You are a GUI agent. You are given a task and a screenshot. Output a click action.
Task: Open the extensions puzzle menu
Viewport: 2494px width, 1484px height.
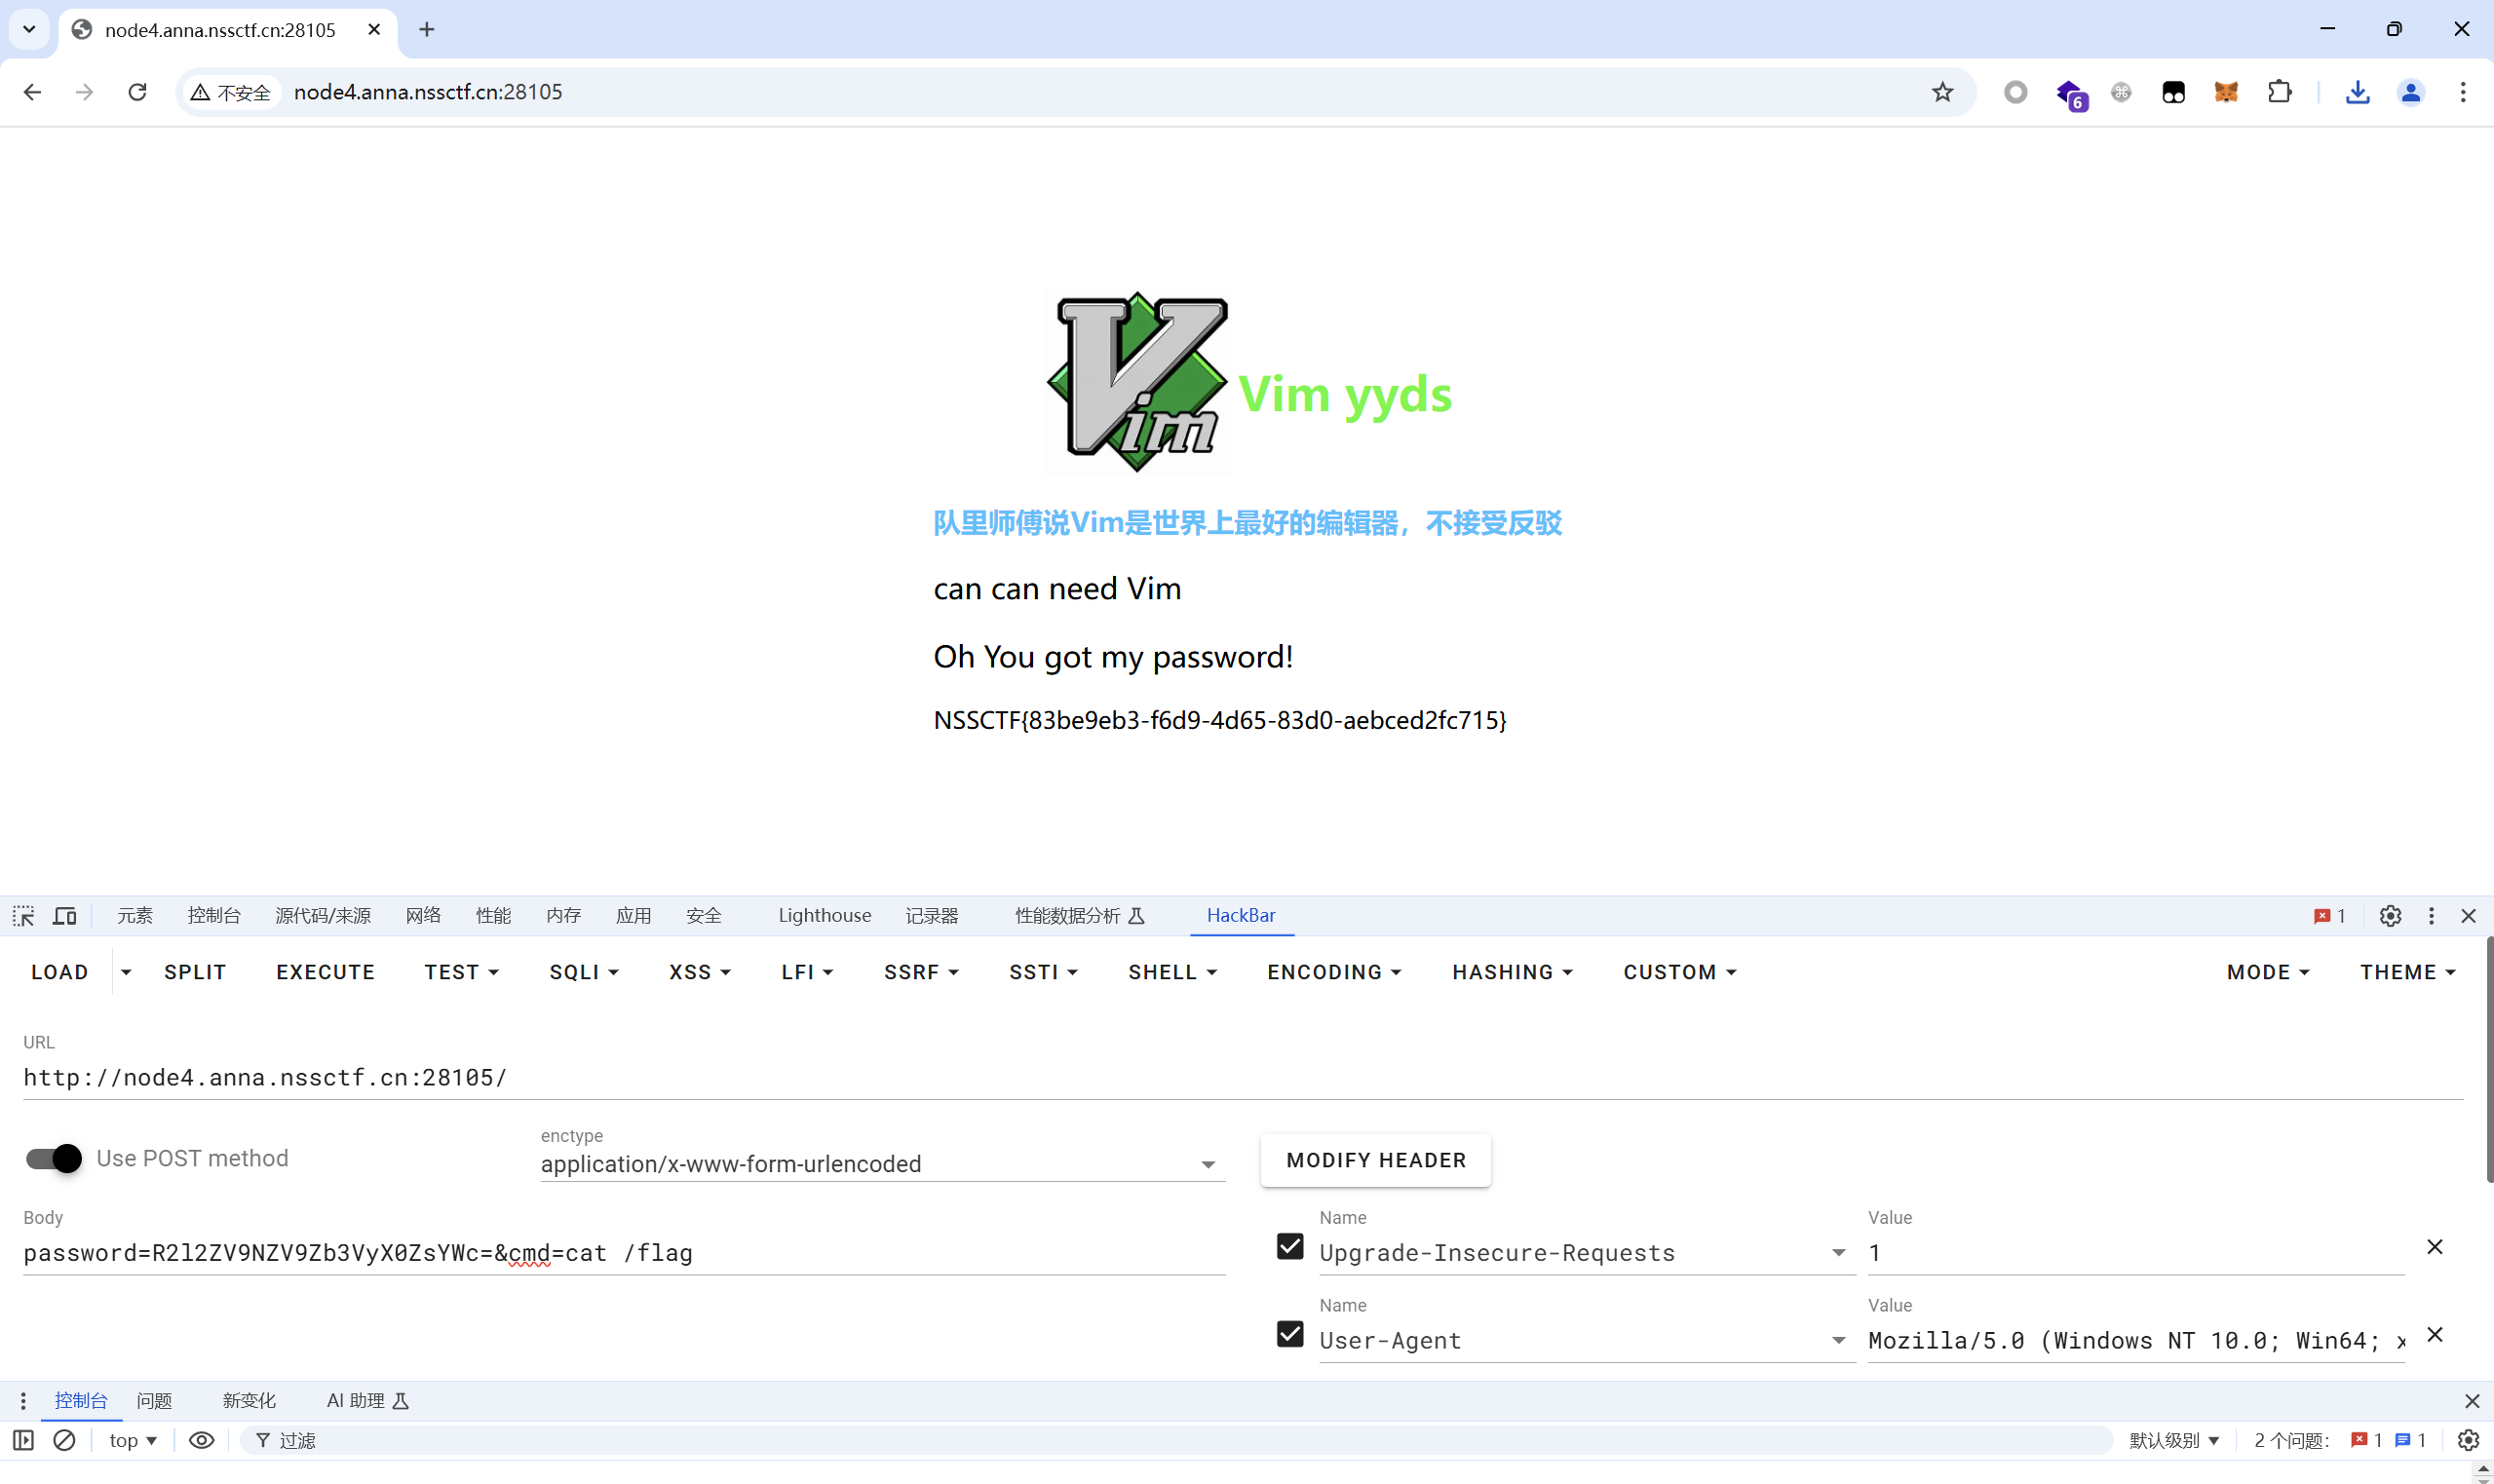[2279, 92]
